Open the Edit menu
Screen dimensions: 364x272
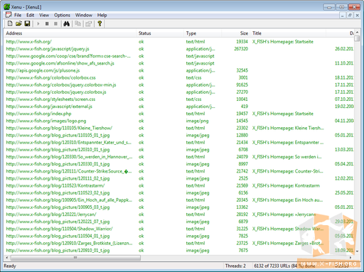point(30,15)
